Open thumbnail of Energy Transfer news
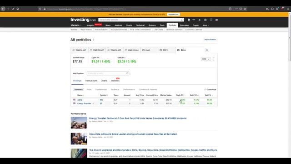The height and width of the screenshot is (164, 291). pos(79,123)
